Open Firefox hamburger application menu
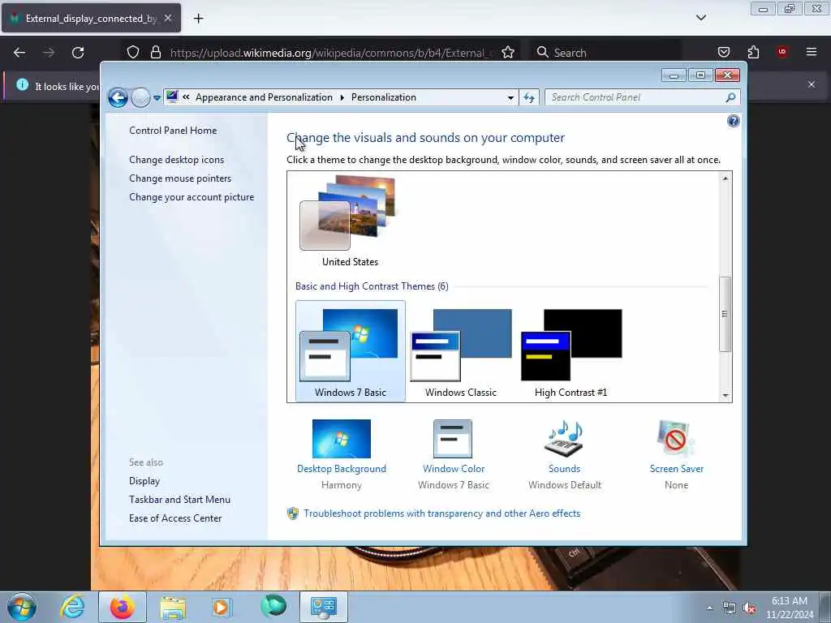831x623 pixels. pos(812,52)
